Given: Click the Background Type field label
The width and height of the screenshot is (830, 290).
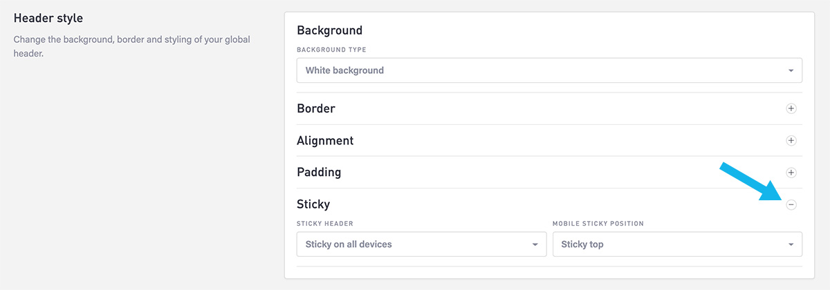Looking at the screenshot, I should (x=331, y=50).
